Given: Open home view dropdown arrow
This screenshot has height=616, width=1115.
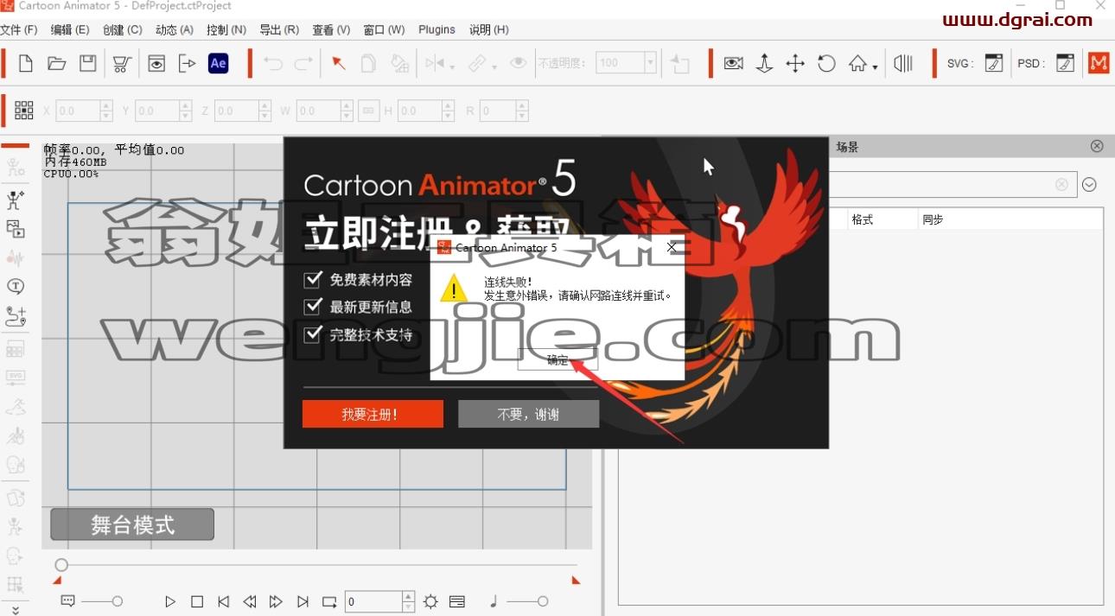Looking at the screenshot, I should [x=875, y=67].
